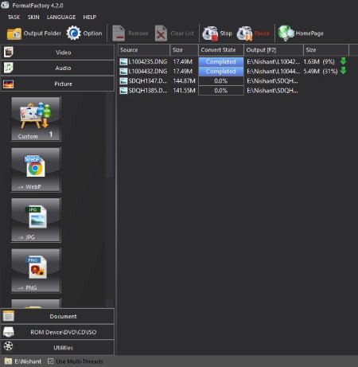The image size is (358, 367).
Task: Click the Remove toolbar button
Action: [130, 33]
